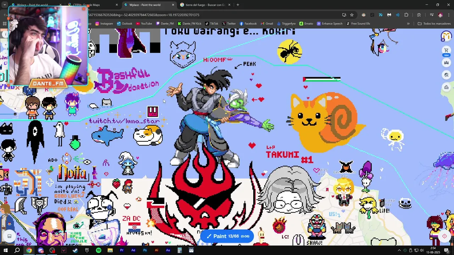Viewport: 454px width, 255px height.
Task: Open the Chrome profile avatar
Action: tap(440, 15)
